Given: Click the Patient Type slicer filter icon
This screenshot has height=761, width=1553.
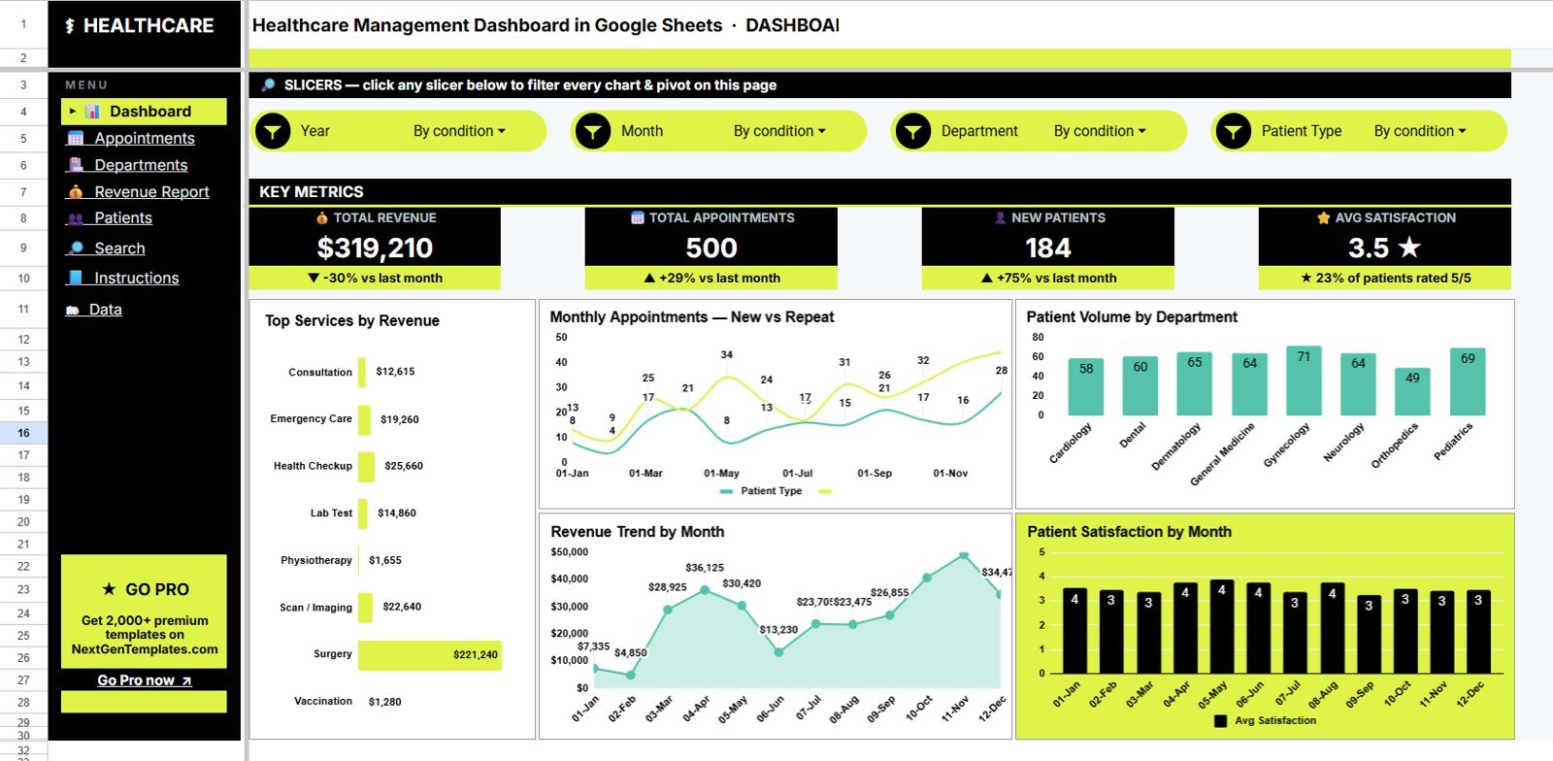Looking at the screenshot, I should click(x=1233, y=131).
